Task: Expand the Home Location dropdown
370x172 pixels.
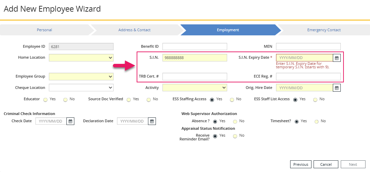Action: (81, 58)
